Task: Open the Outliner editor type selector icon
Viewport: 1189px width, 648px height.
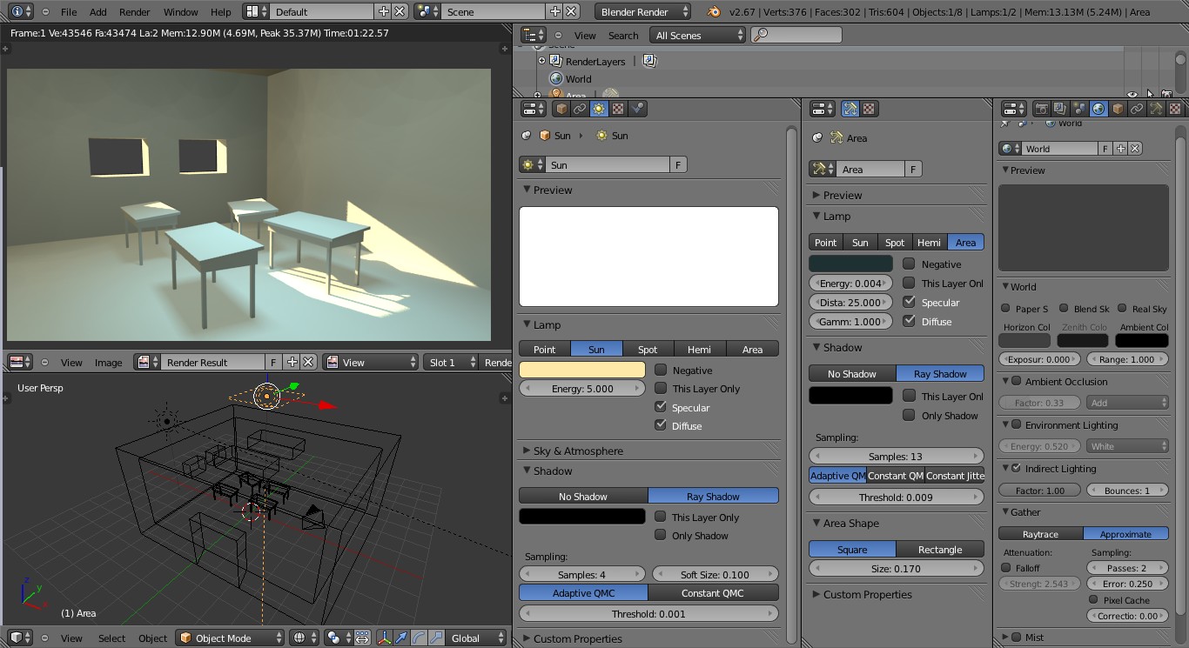Action: (533, 36)
